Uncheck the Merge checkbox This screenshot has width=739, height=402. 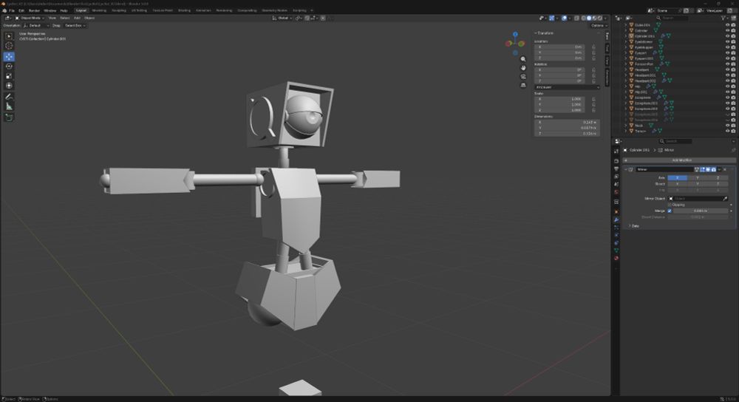pos(670,211)
